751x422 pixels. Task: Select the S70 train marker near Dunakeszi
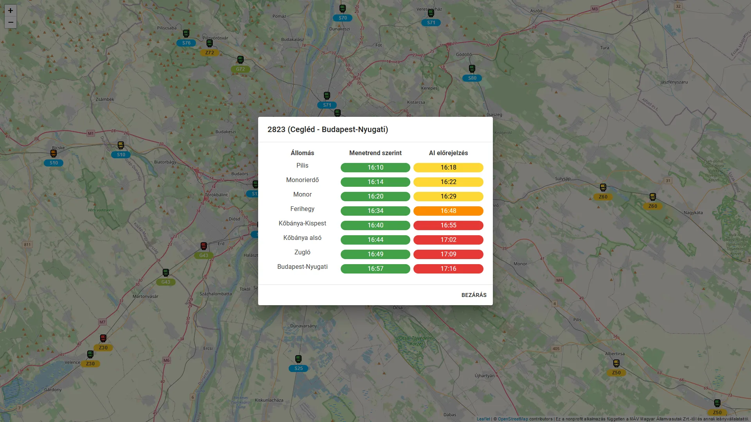click(x=342, y=8)
